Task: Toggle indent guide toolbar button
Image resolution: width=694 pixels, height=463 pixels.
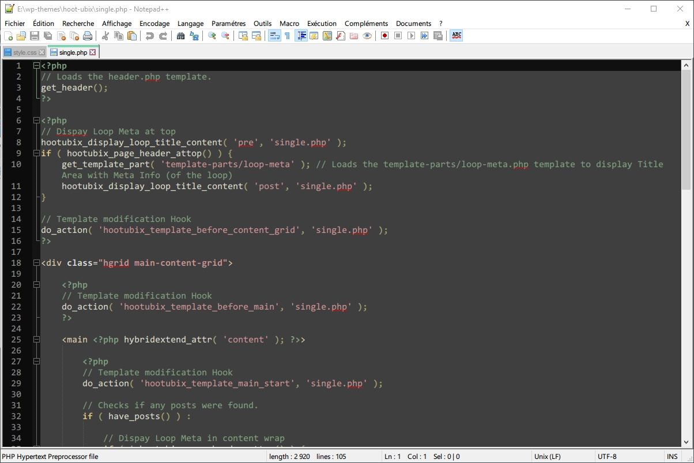Action: [x=301, y=36]
